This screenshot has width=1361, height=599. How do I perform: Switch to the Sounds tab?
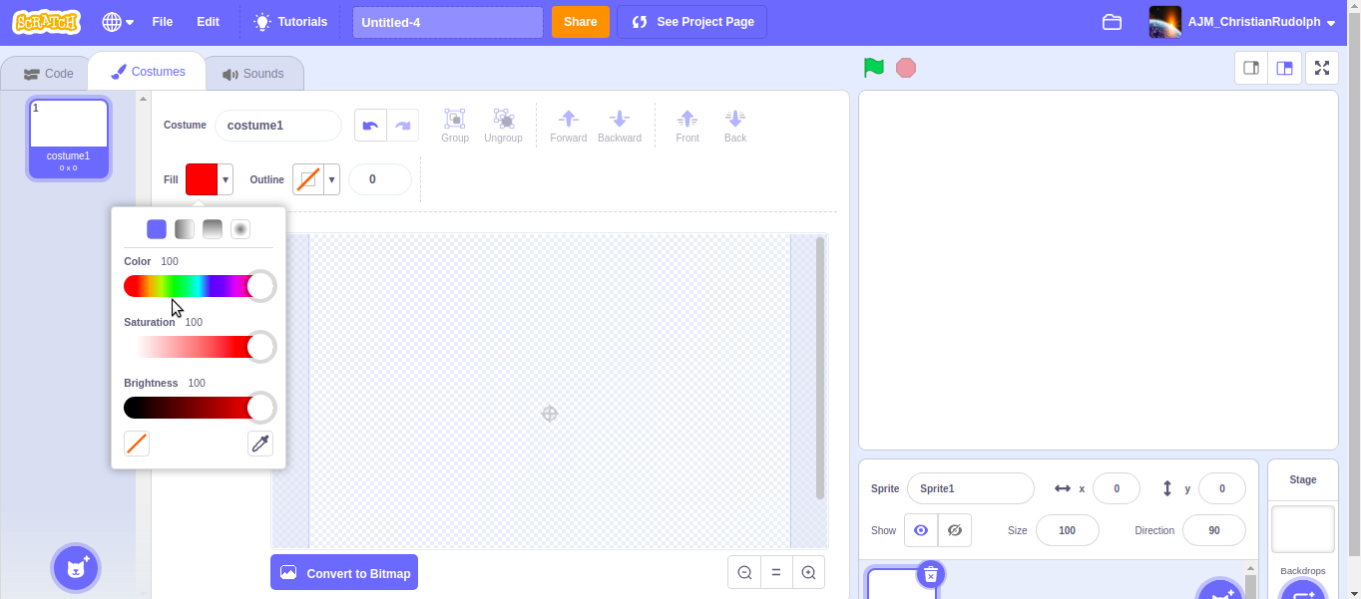254,72
